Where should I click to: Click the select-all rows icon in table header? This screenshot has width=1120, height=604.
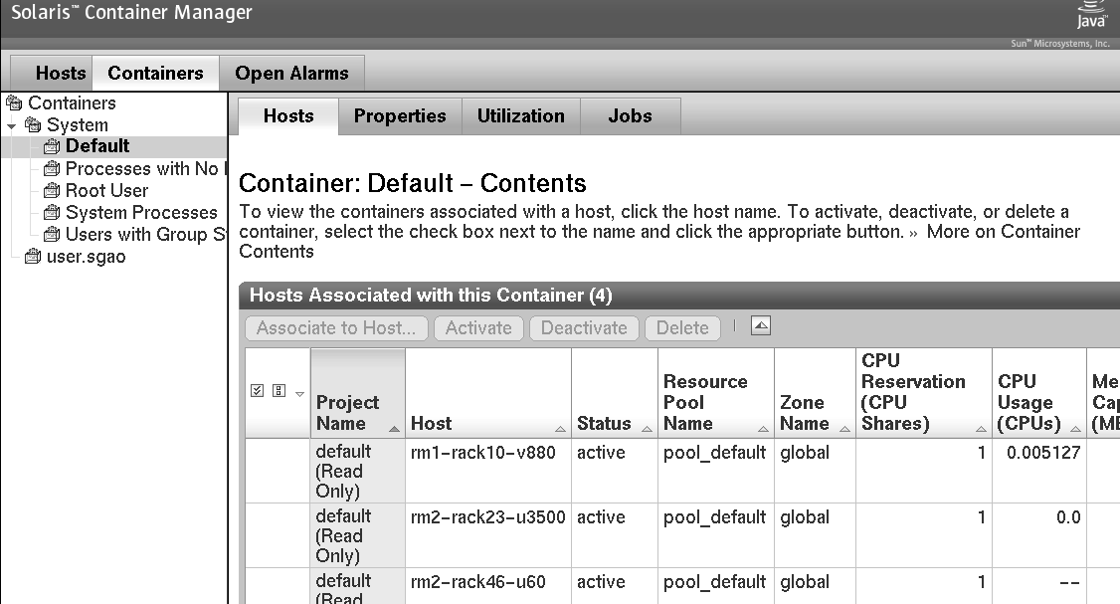258,390
